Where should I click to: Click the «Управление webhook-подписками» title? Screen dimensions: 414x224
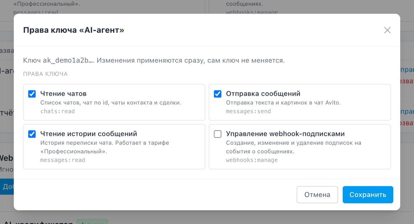pyautogui.click(x=285, y=134)
